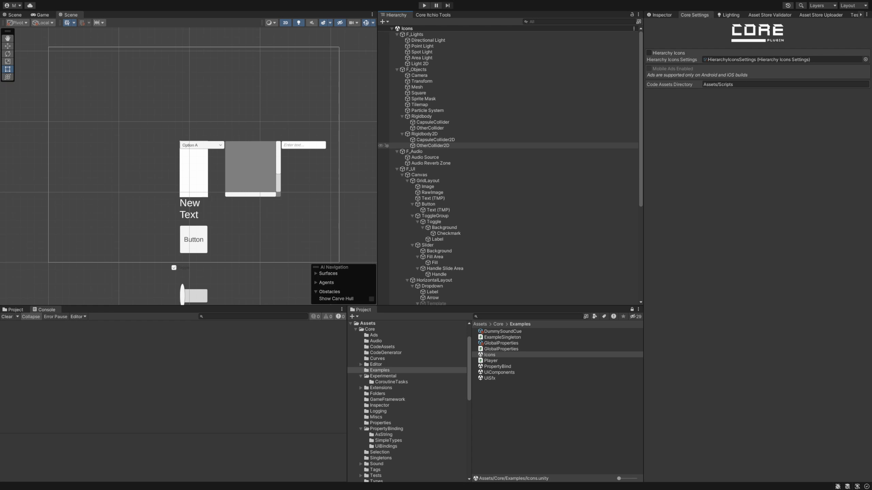Toggle Collapse in Console

click(31, 316)
